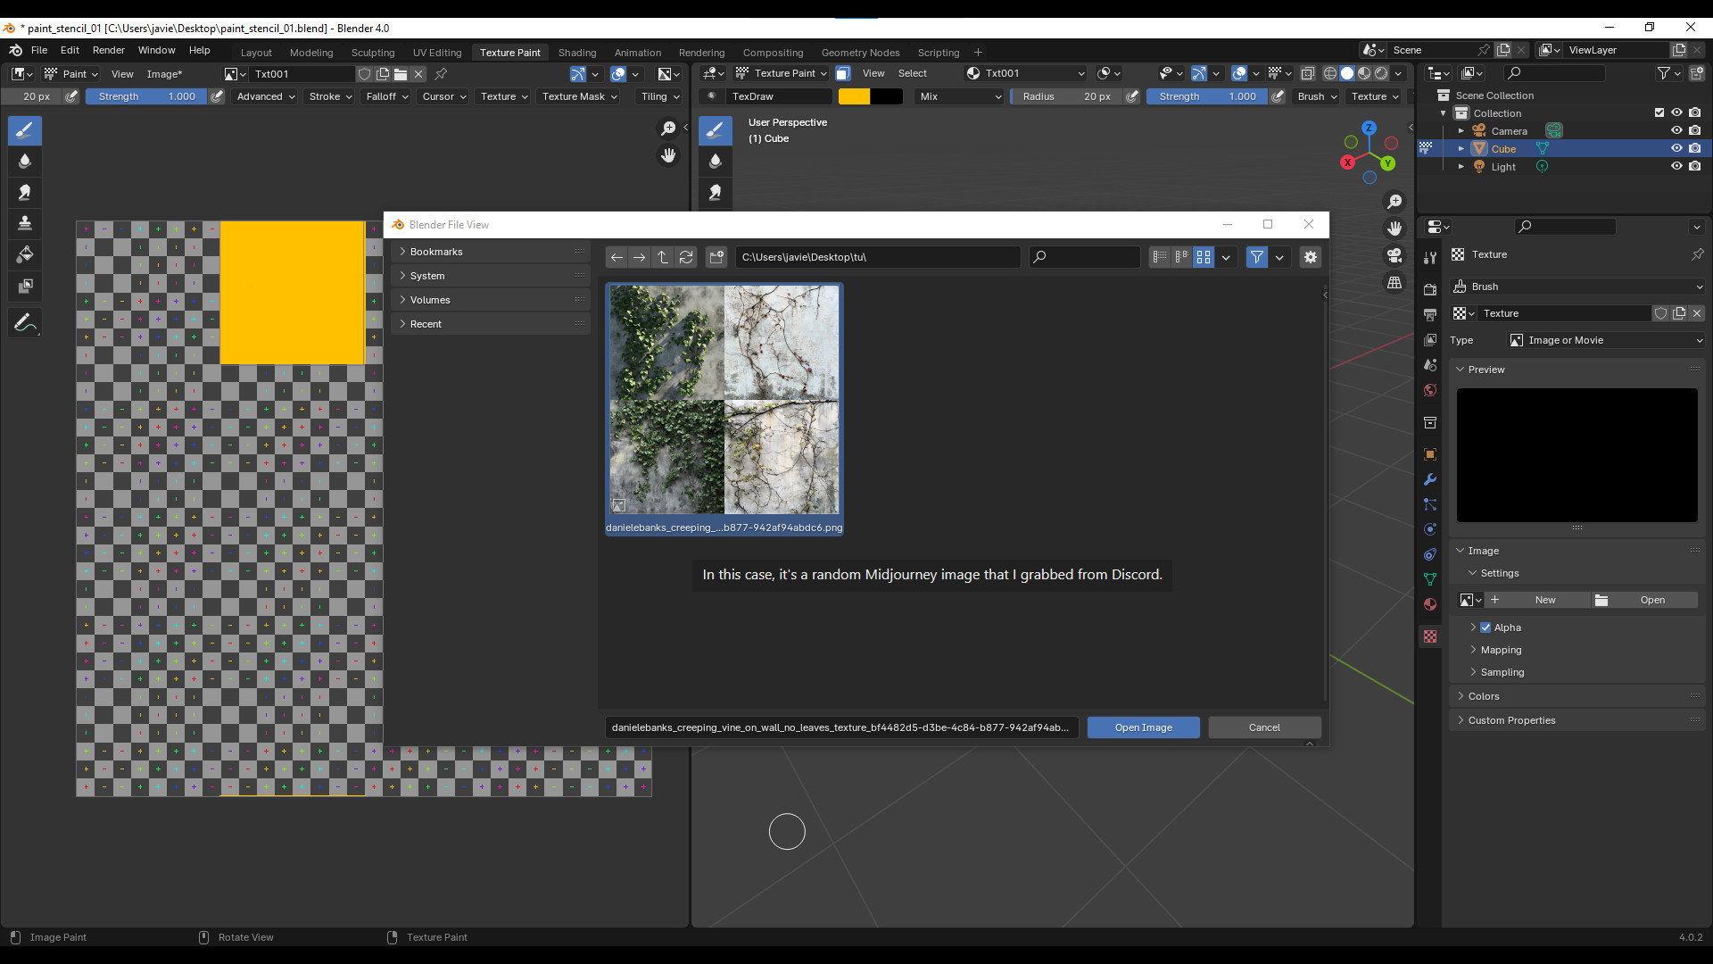Open File View options gear
1713x964 pixels.
[1311, 257]
